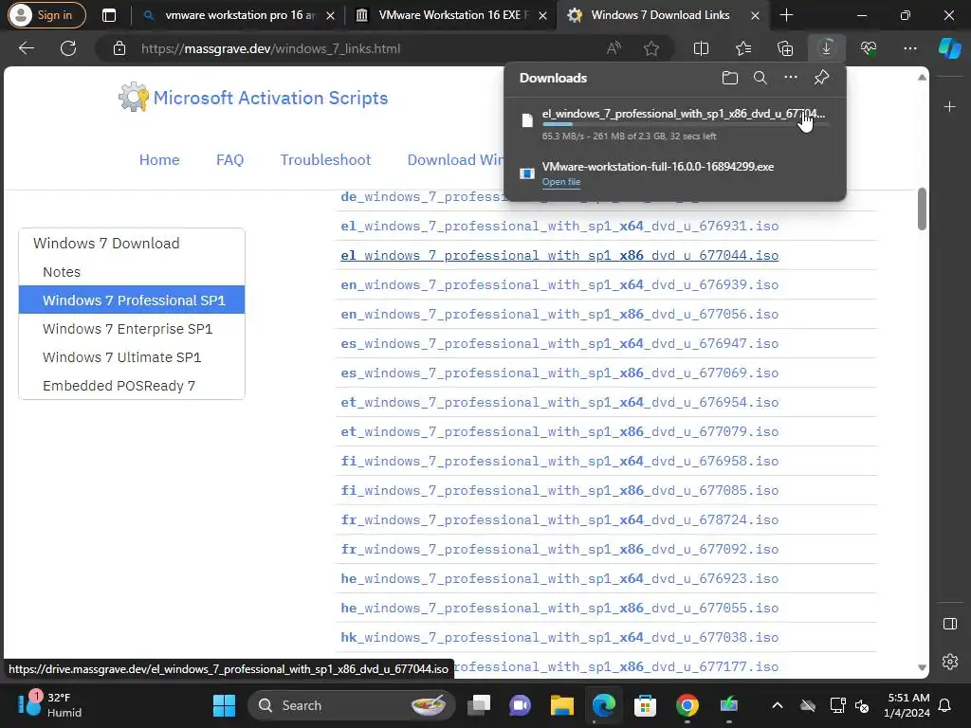Open split screen view icon
This screenshot has height=728, width=971.
[x=701, y=48]
